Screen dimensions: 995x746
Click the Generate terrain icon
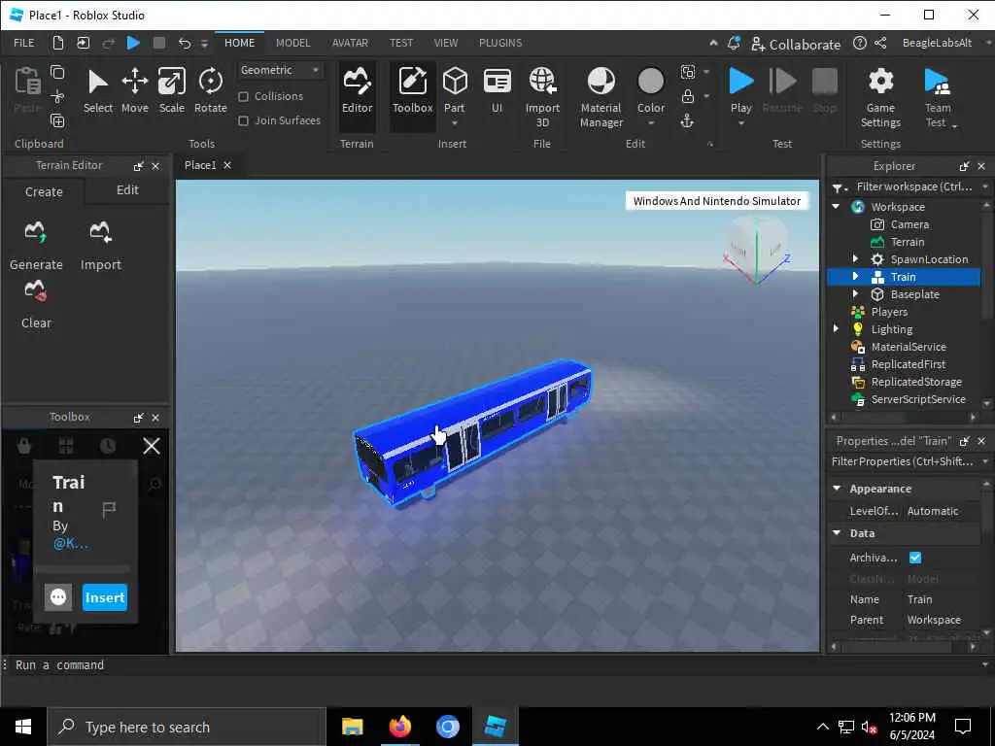click(36, 233)
